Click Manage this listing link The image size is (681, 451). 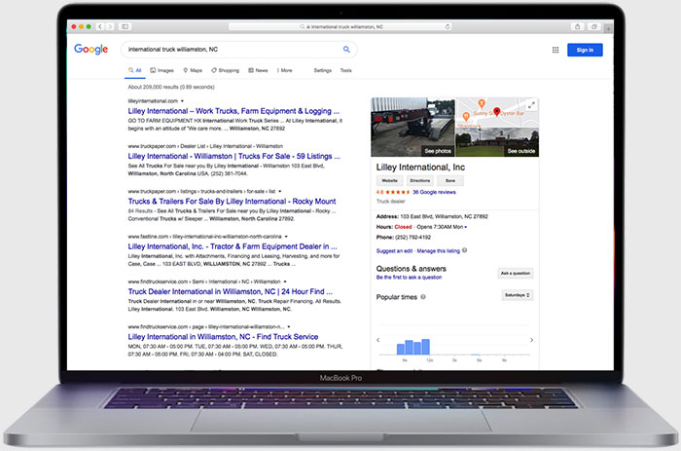pyautogui.click(x=438, y=251)
